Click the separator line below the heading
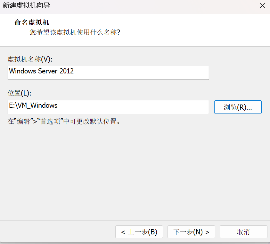The height and width of the screenshot is (244, 270). (135, 46)
